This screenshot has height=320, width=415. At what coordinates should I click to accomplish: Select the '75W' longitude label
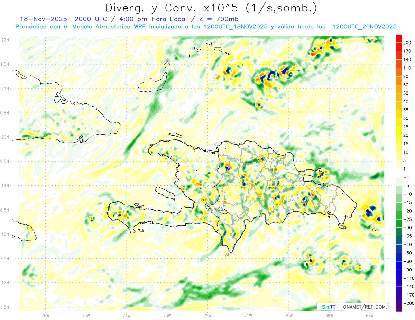(86, 316)
